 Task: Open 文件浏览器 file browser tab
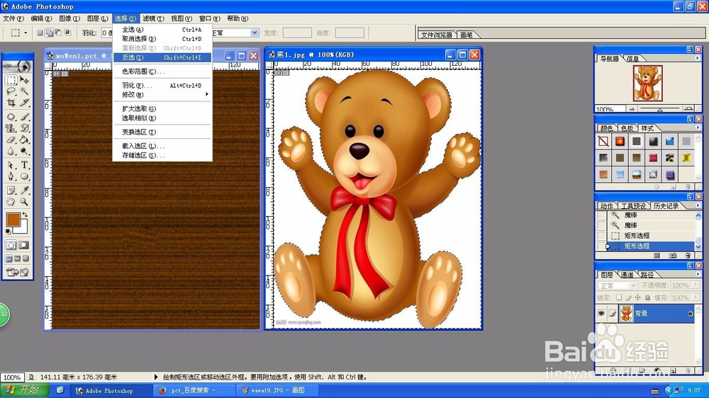pyautogui.click(x=436, y=35)
